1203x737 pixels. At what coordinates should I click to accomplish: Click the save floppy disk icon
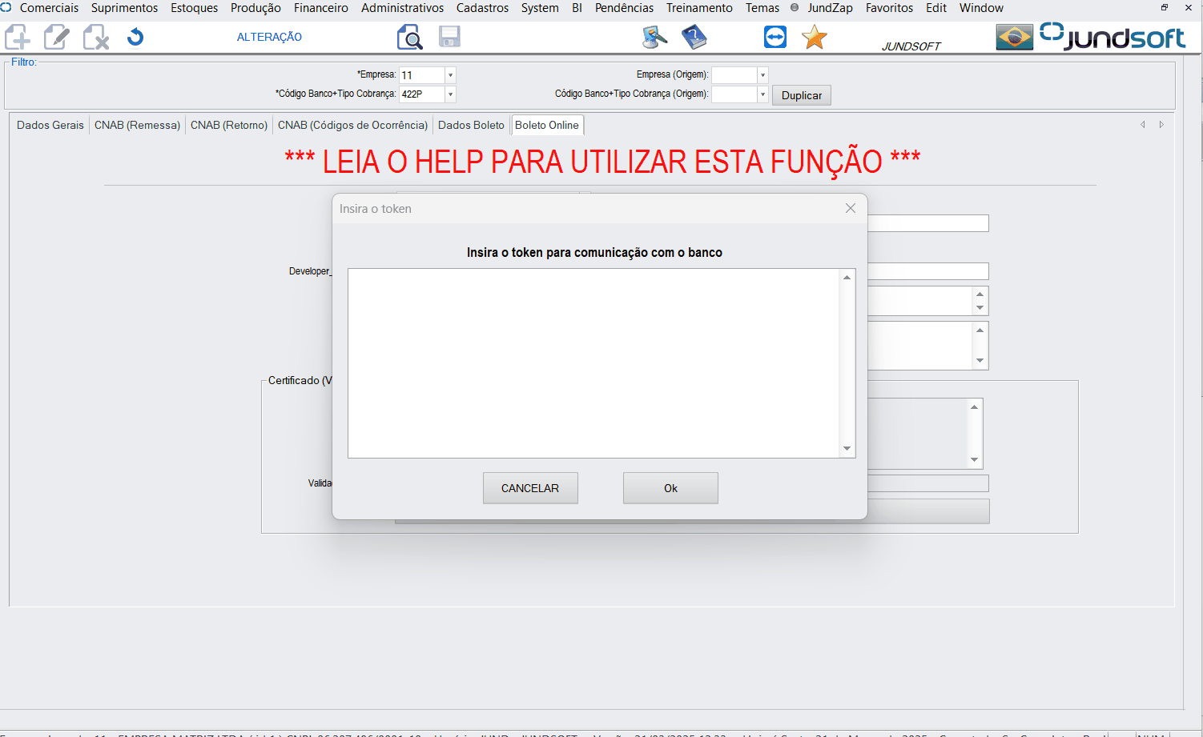click(449, 37)
